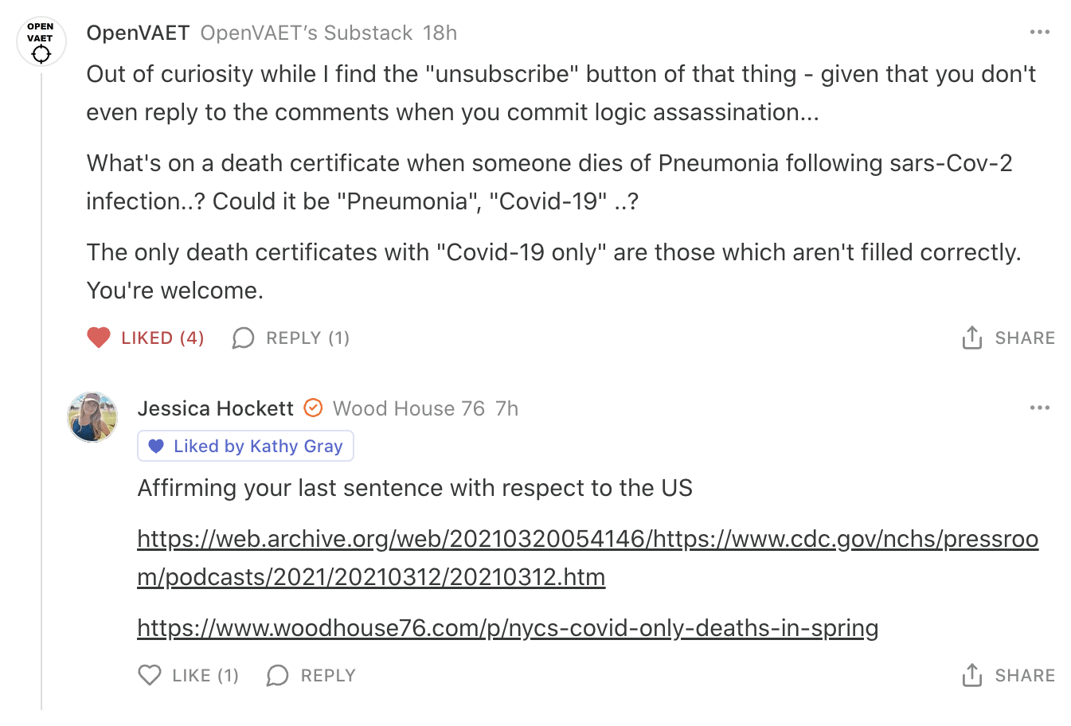Open the woodhouse76.com covid-only-deaths link

[507, 629]
